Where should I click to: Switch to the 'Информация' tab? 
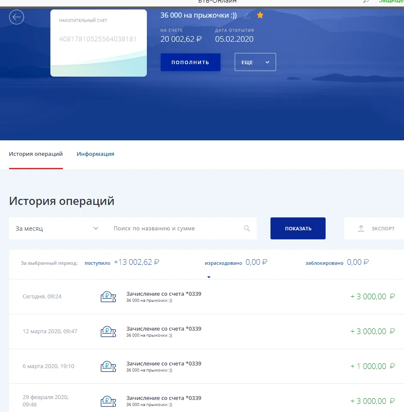95,154
